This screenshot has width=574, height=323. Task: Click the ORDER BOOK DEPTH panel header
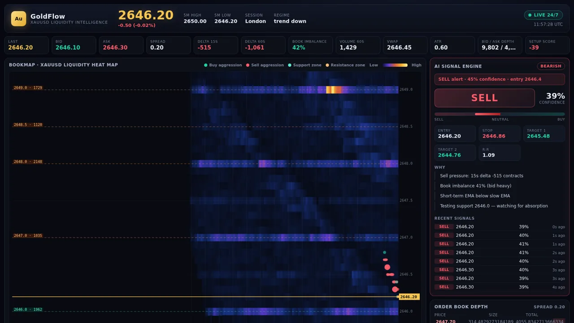(500, 307)
